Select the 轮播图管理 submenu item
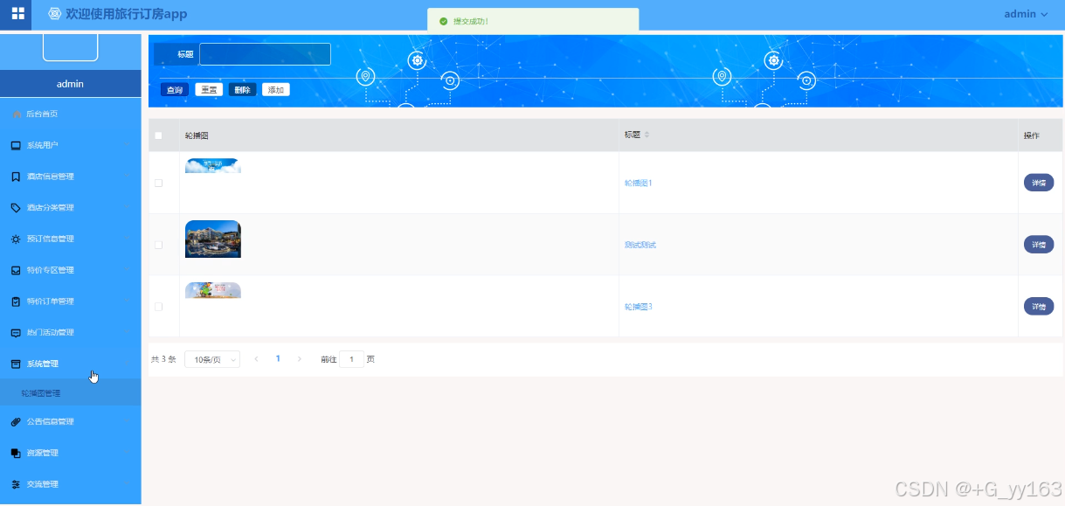The width and height of the screenshot is (1065, 506). click(x=71, y=393)
